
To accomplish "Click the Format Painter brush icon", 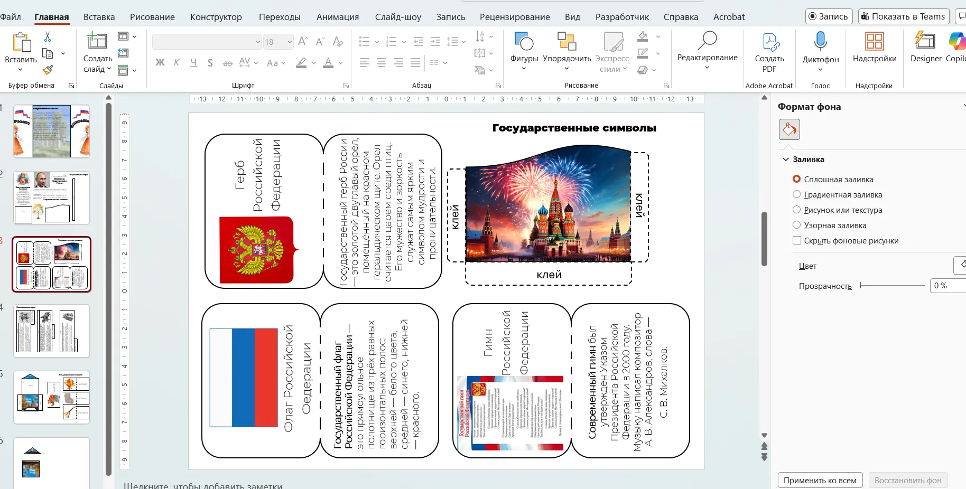I will click(x=48, y=70).
